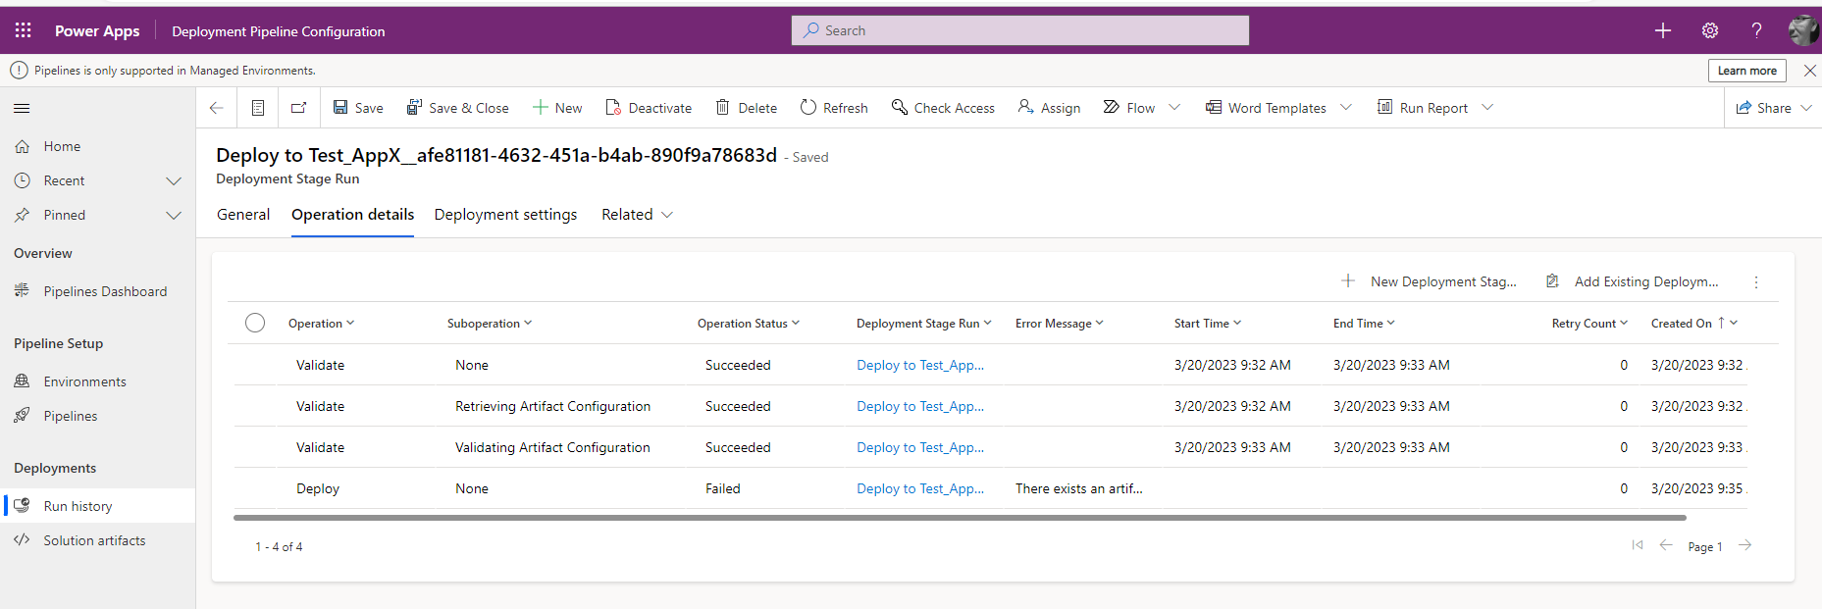Click the horizontal scrollbar under the grid

(959, 517)
